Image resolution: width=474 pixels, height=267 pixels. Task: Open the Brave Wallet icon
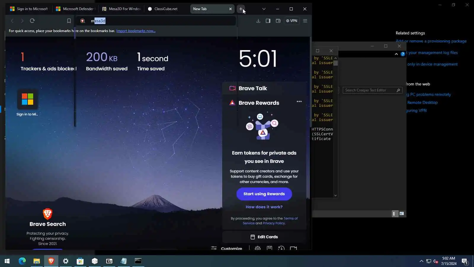tap(278, 21)
